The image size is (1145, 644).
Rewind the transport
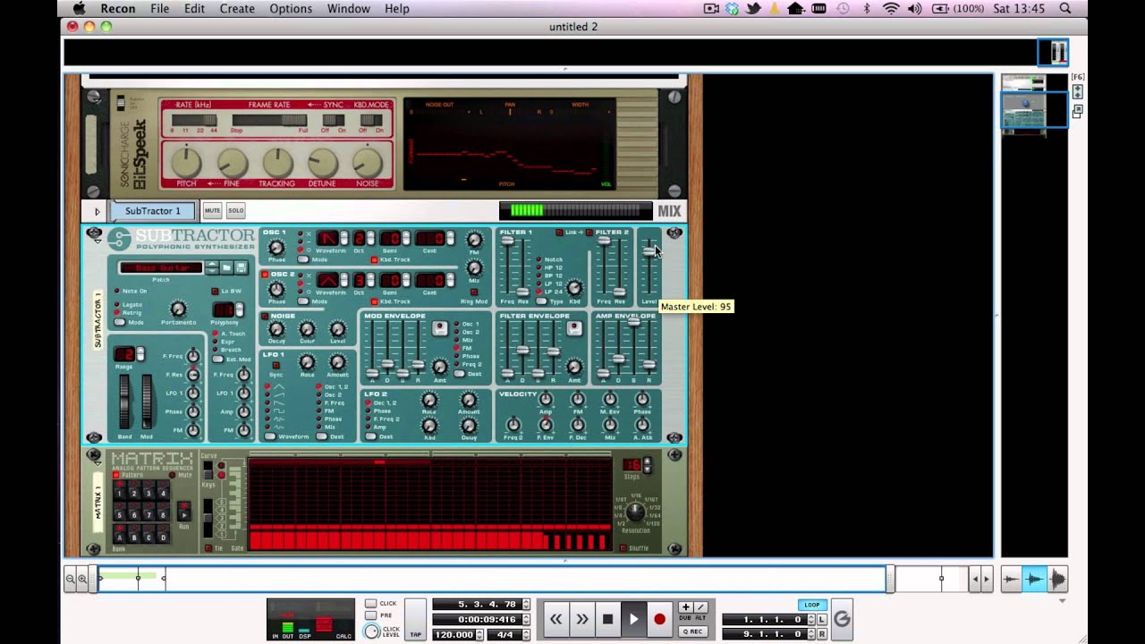556,618
